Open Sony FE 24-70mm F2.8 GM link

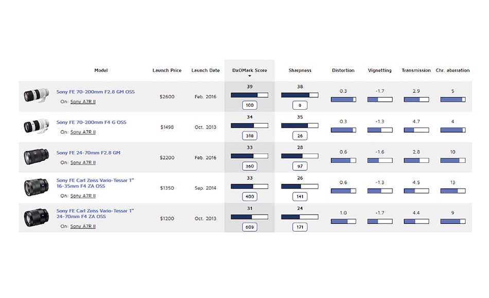(88, 153)
